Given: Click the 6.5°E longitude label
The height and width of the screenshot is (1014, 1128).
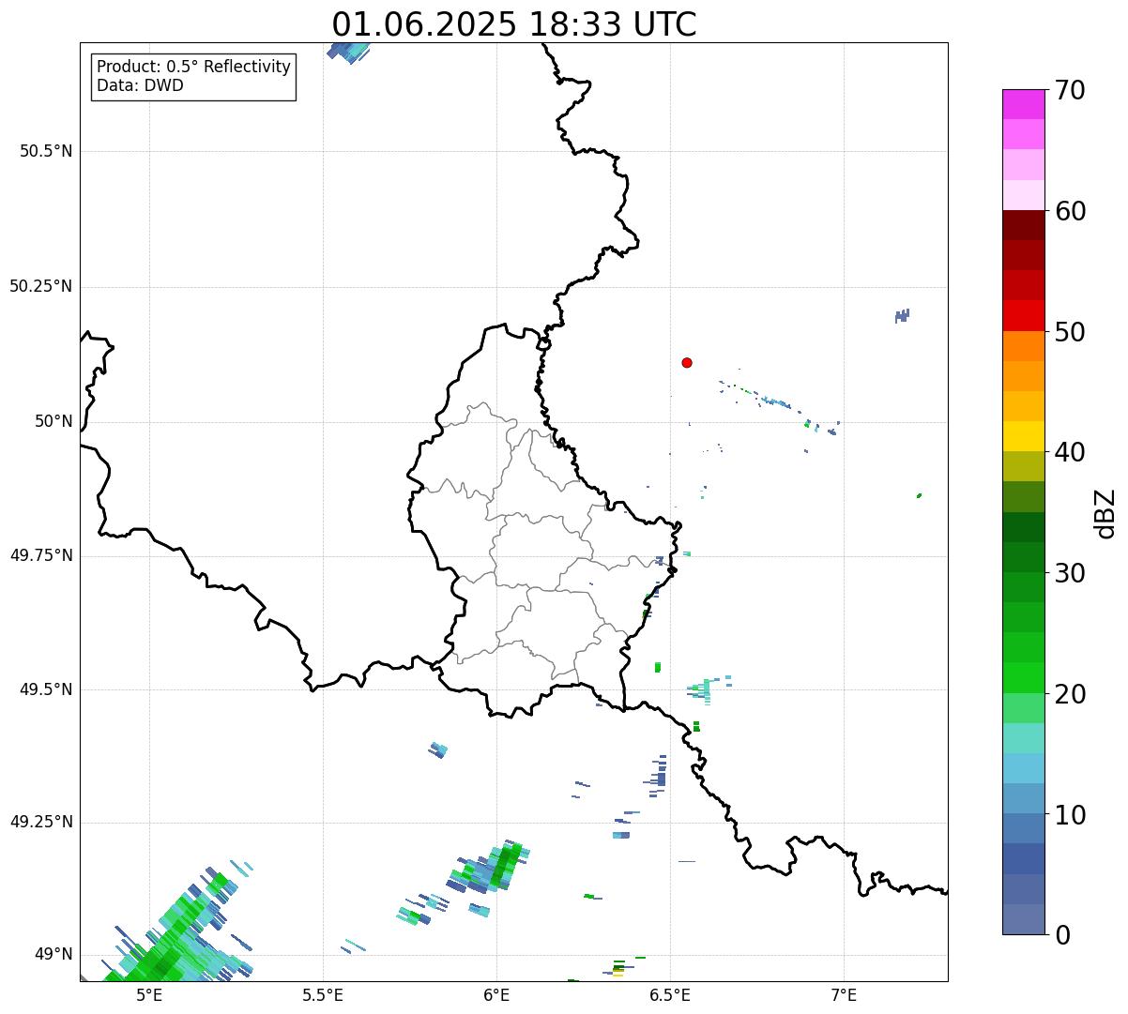Looking at the screenshot, I should point(670,994).
